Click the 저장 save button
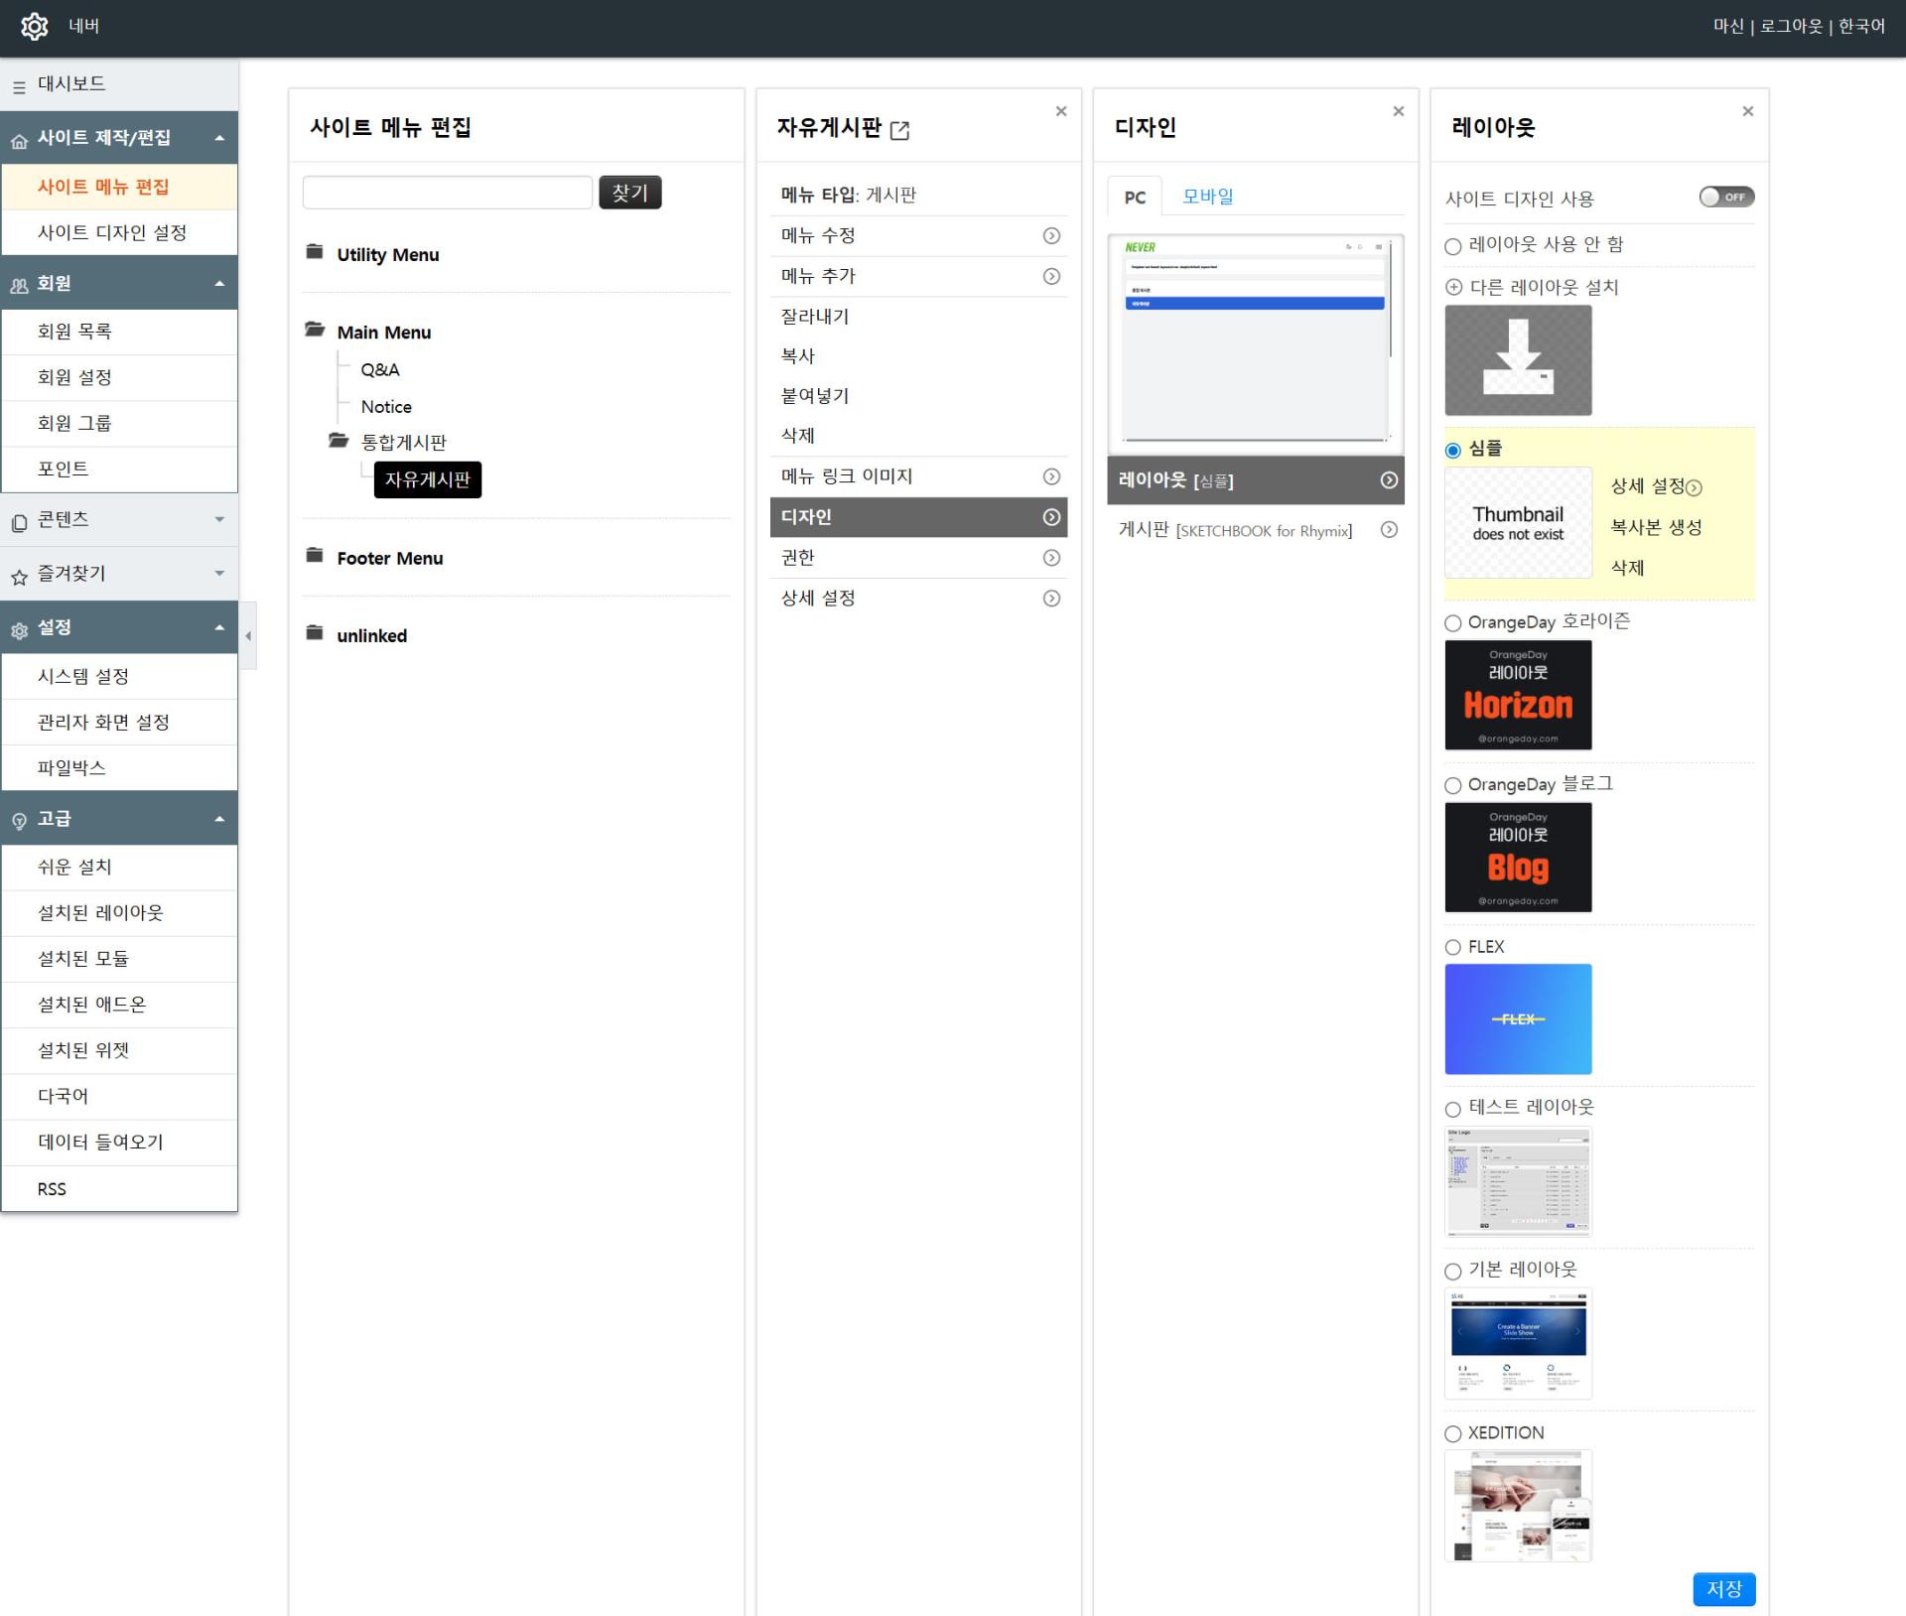 (1723, 1588)
